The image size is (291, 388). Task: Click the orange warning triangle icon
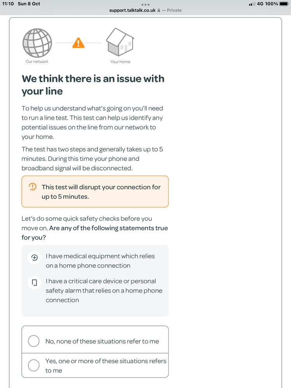tap(78, 43)
